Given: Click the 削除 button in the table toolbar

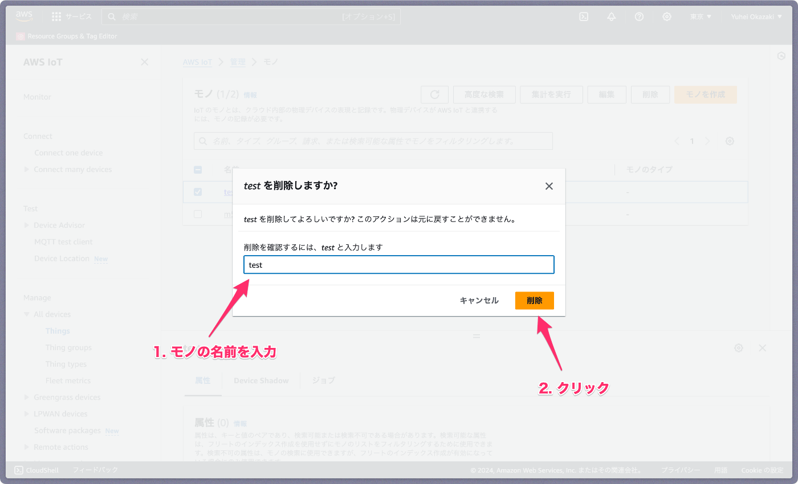Looking at the screenshot, I should (650, 95).
